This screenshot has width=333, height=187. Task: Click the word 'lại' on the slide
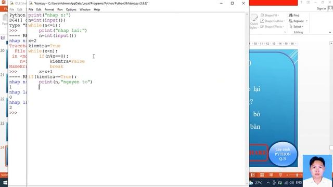tap(257, 89)
